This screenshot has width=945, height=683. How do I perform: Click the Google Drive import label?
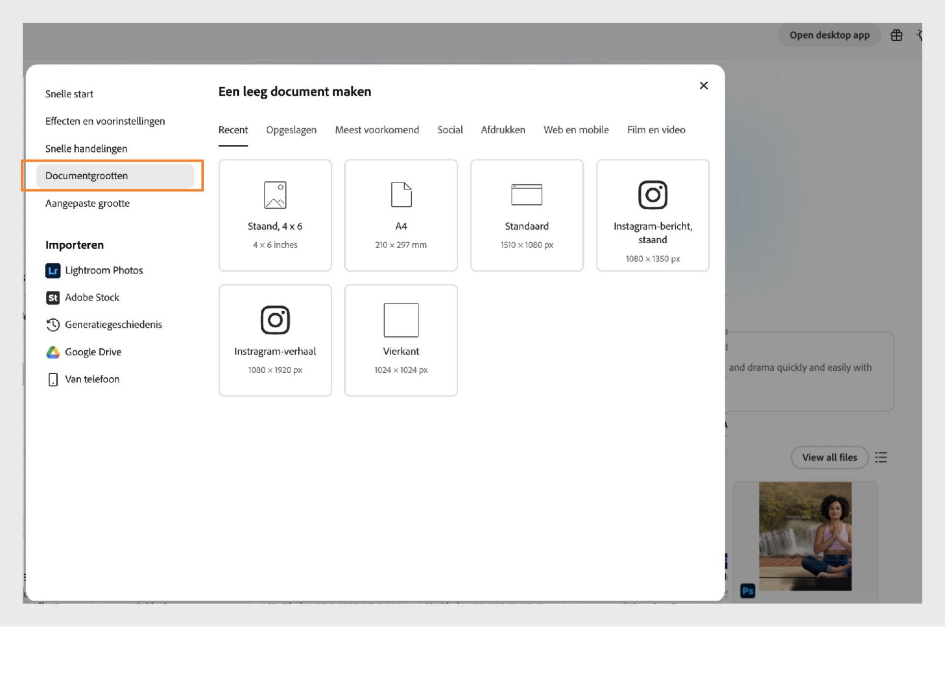[x=93, y=352]
